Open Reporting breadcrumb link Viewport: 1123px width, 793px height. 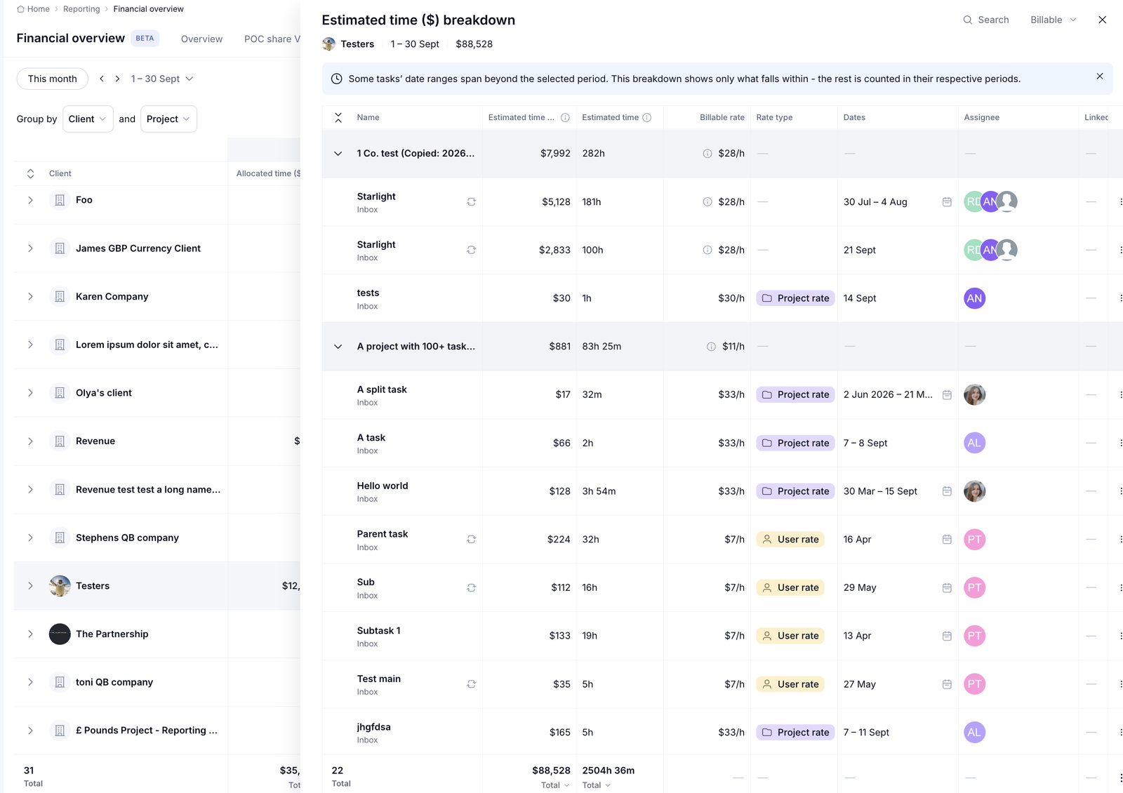(81, 9)
